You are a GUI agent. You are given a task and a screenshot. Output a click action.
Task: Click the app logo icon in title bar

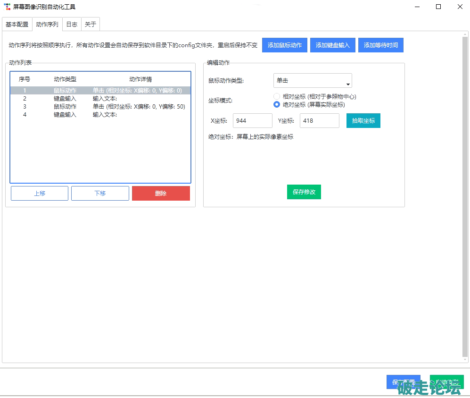(x=7, y=7)
